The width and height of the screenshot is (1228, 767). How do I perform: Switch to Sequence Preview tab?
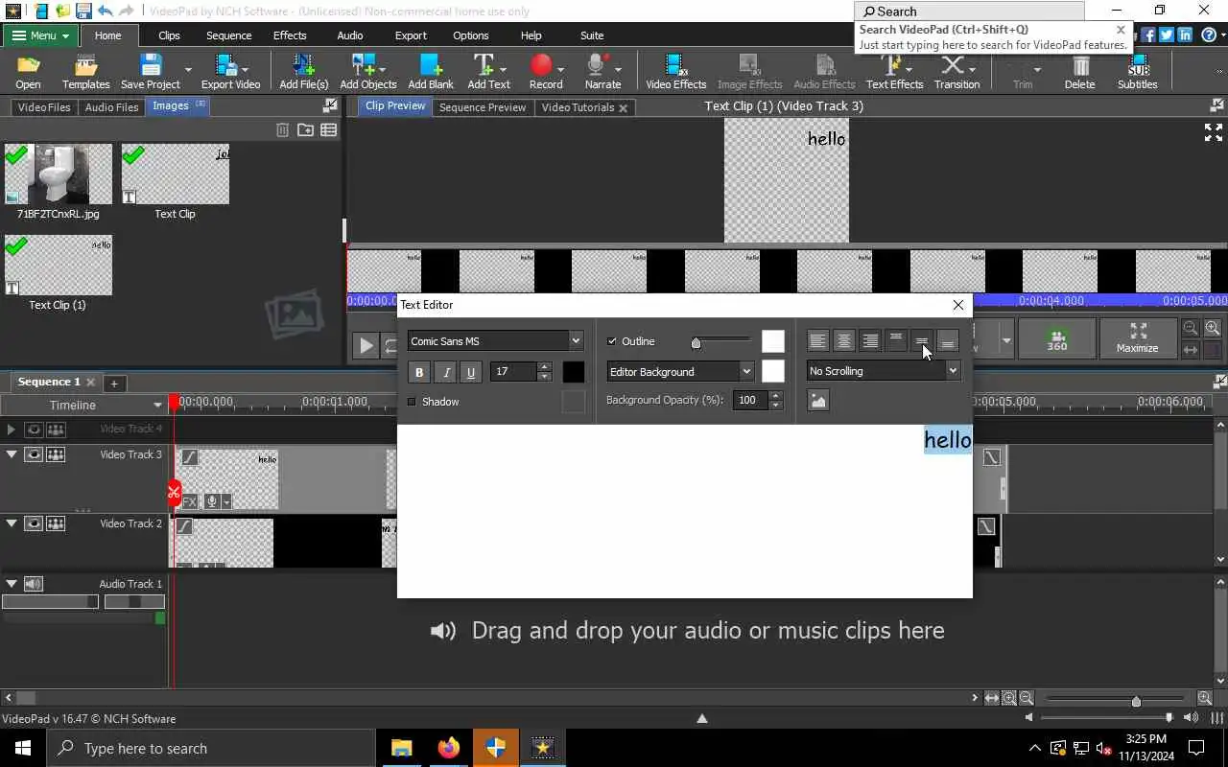pyautogui.click(x=482, y=107)
